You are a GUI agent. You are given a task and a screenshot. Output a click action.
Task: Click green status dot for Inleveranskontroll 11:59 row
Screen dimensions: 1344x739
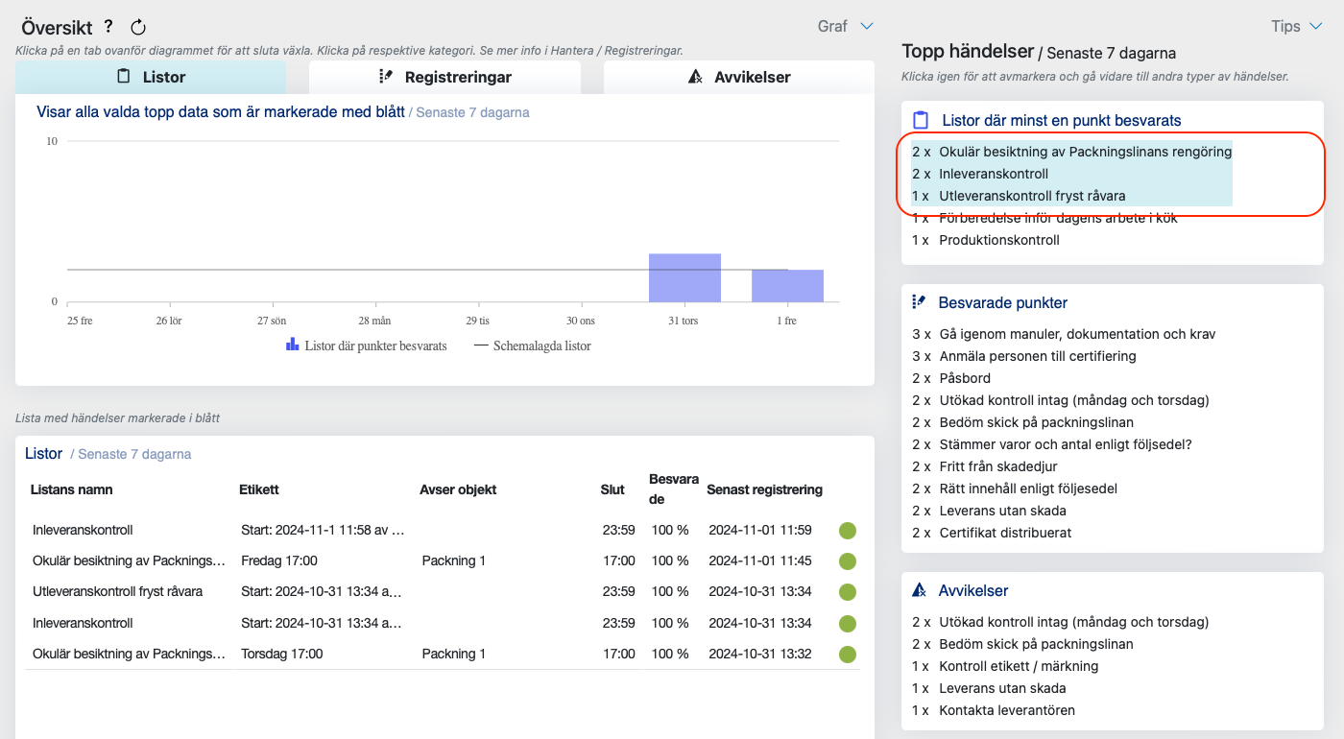pos(848,531)
